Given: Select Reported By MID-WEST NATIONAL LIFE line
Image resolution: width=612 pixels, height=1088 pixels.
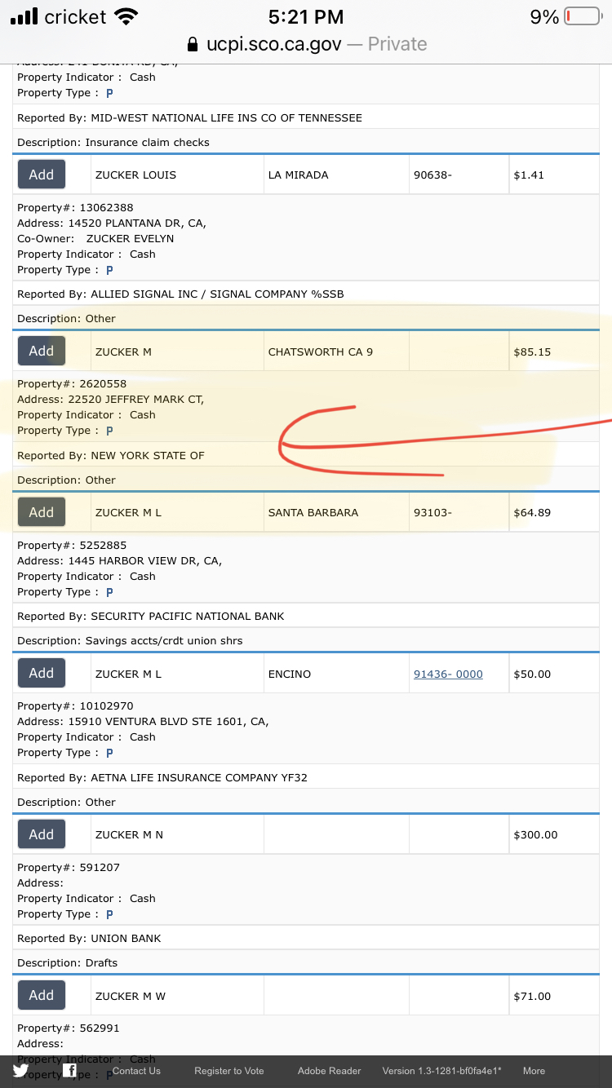Looking at the screenshot, I should pyautogui.click(x=189, y=118).
